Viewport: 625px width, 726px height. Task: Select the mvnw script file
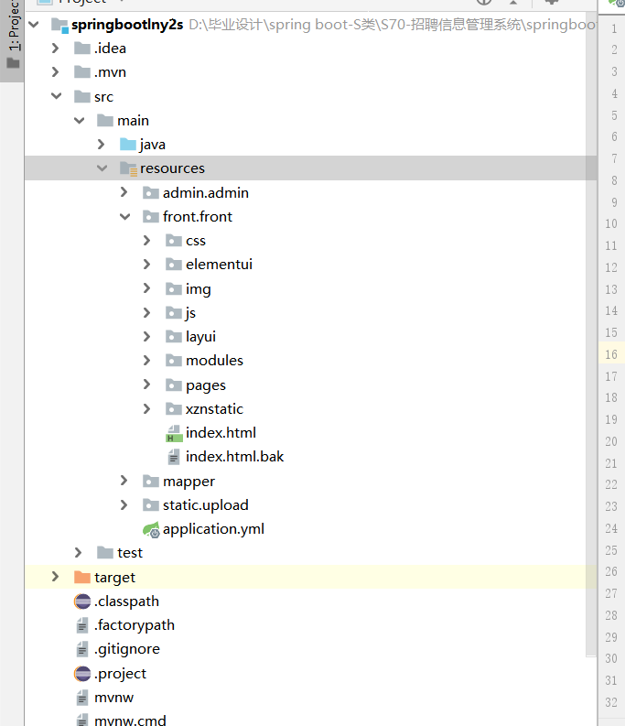(113, 697)
